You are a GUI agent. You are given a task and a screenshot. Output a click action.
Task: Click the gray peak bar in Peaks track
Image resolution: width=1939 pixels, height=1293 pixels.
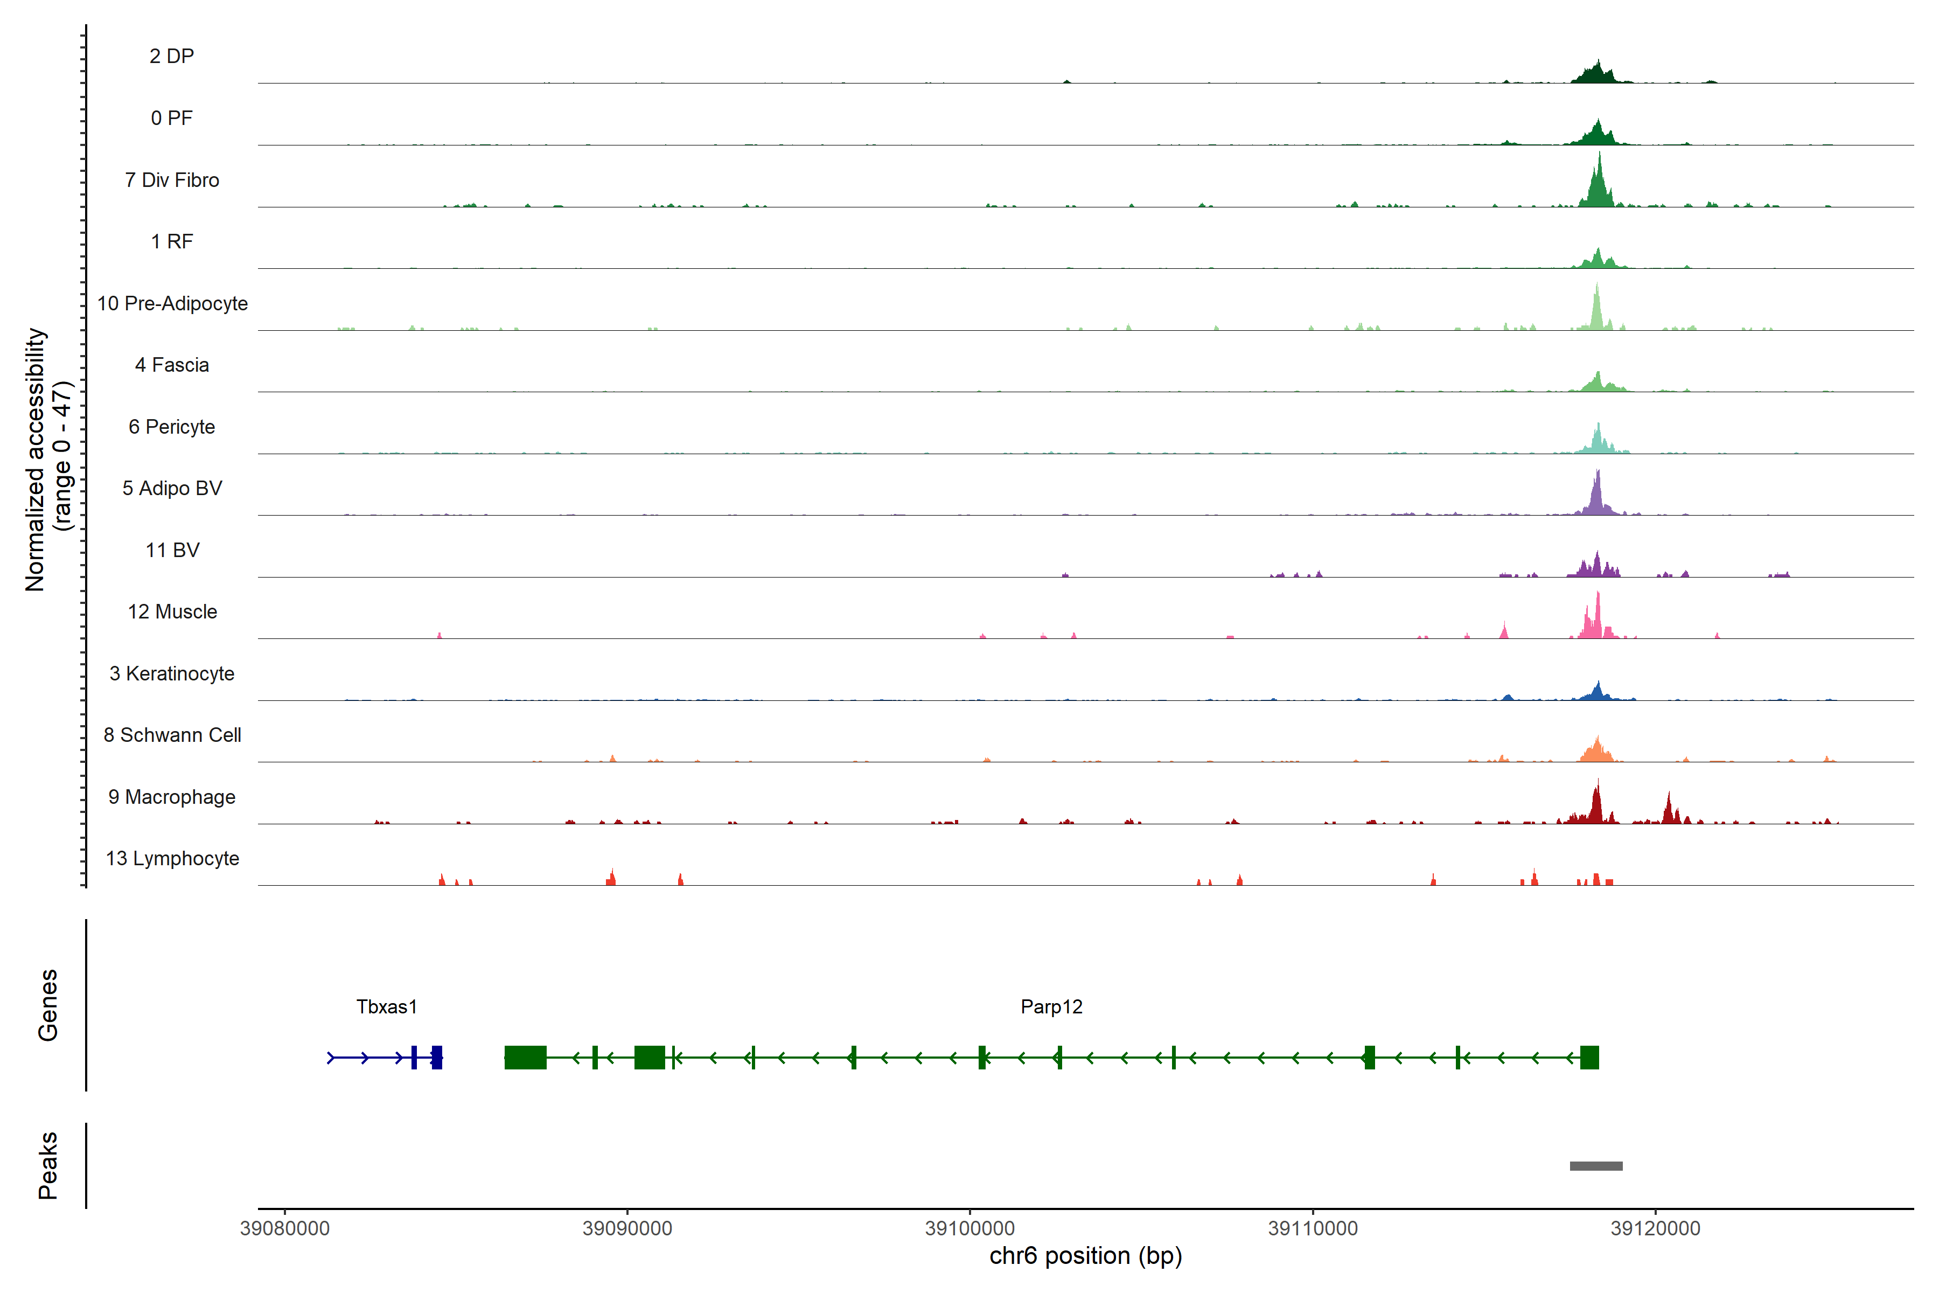1595,1165
